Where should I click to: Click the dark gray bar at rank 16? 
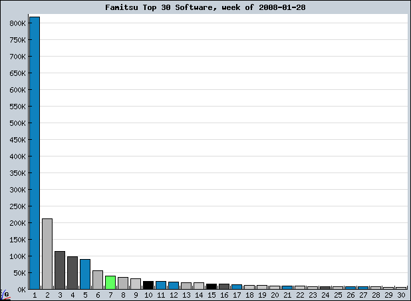point(224,286)
